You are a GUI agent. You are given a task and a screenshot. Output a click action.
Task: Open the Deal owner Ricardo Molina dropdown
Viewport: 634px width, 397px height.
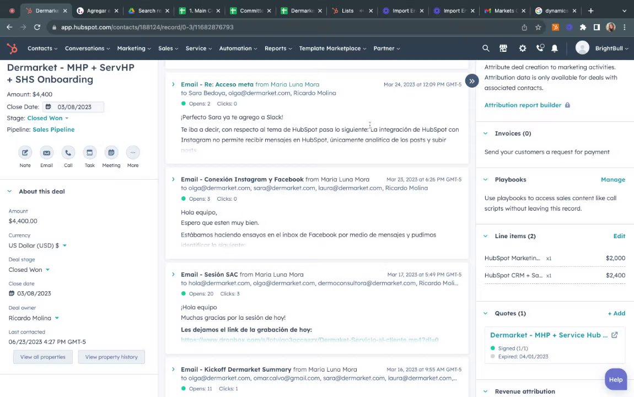(34, 318)
